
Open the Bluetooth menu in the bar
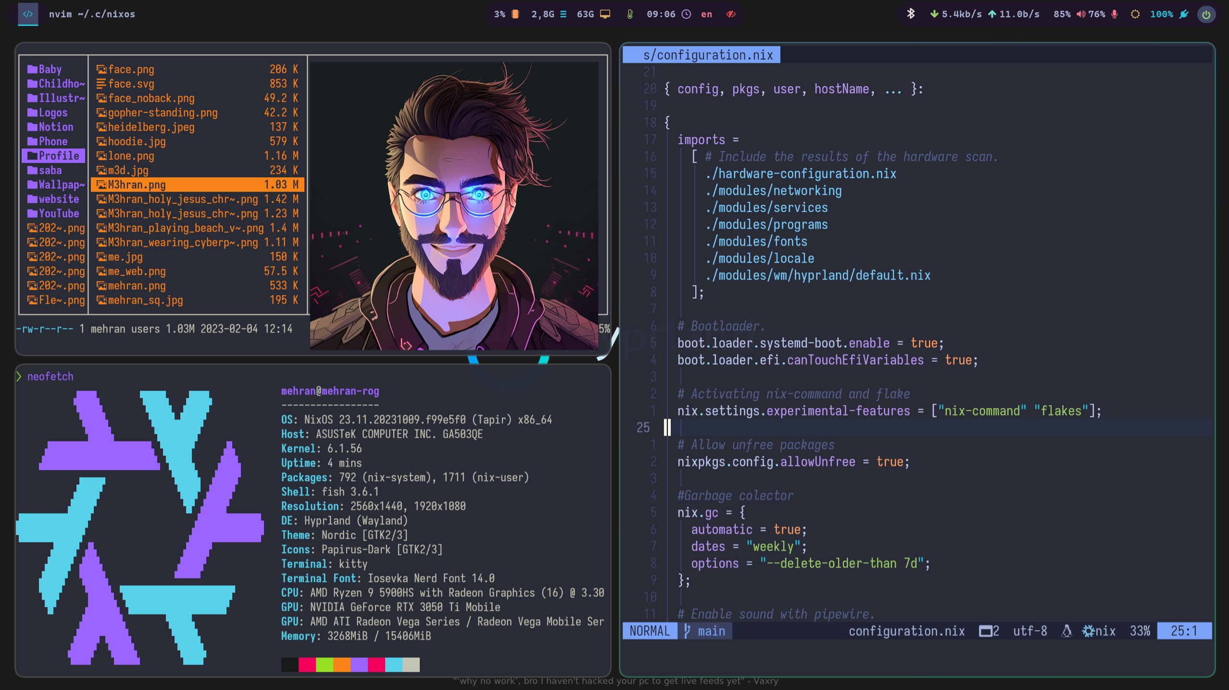pos(910,14)
